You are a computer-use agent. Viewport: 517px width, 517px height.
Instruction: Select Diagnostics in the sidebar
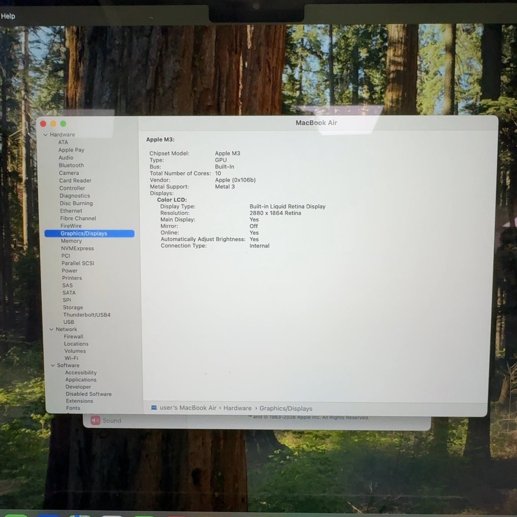[75, 196]
